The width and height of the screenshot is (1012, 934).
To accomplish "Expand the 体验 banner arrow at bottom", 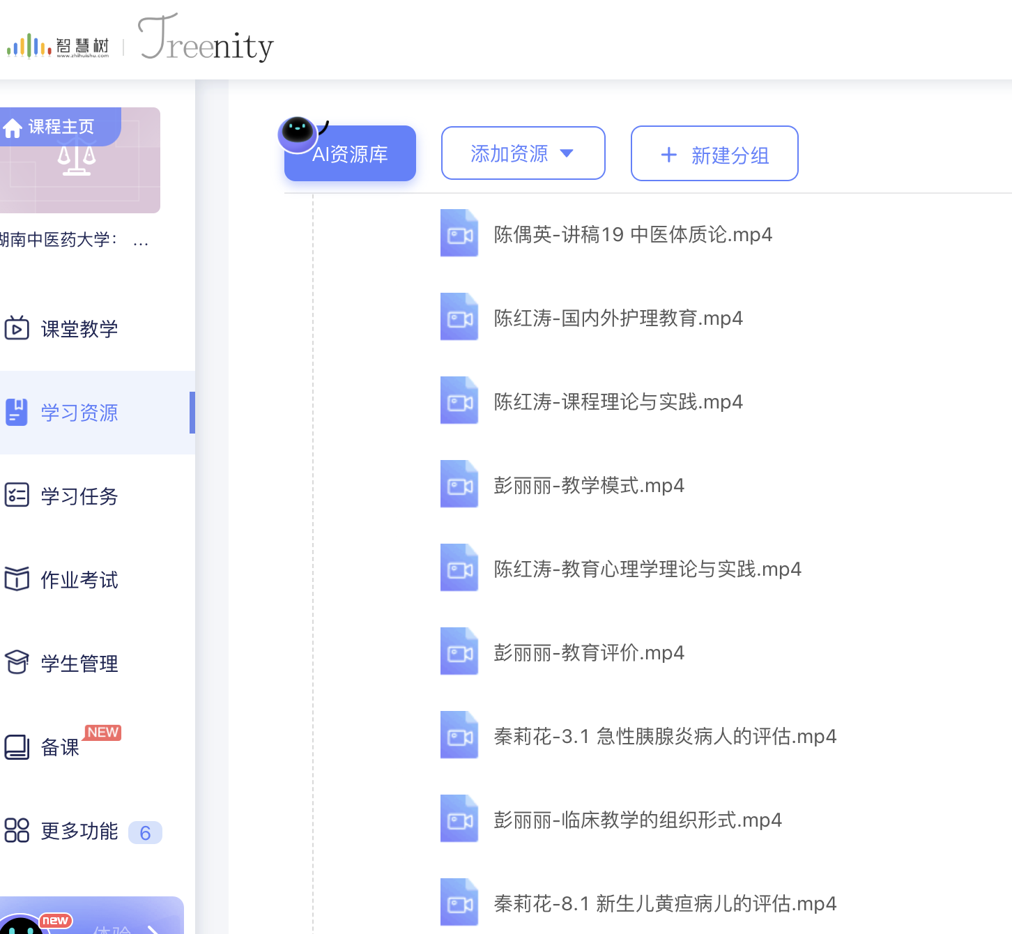I will (153, 928).
